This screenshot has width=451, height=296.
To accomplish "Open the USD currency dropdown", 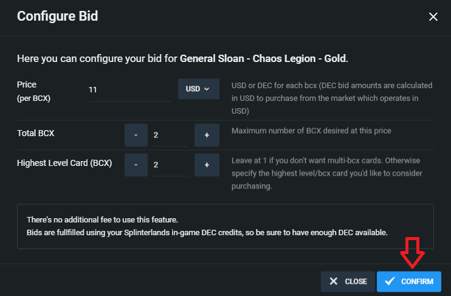I will (199, 89).
